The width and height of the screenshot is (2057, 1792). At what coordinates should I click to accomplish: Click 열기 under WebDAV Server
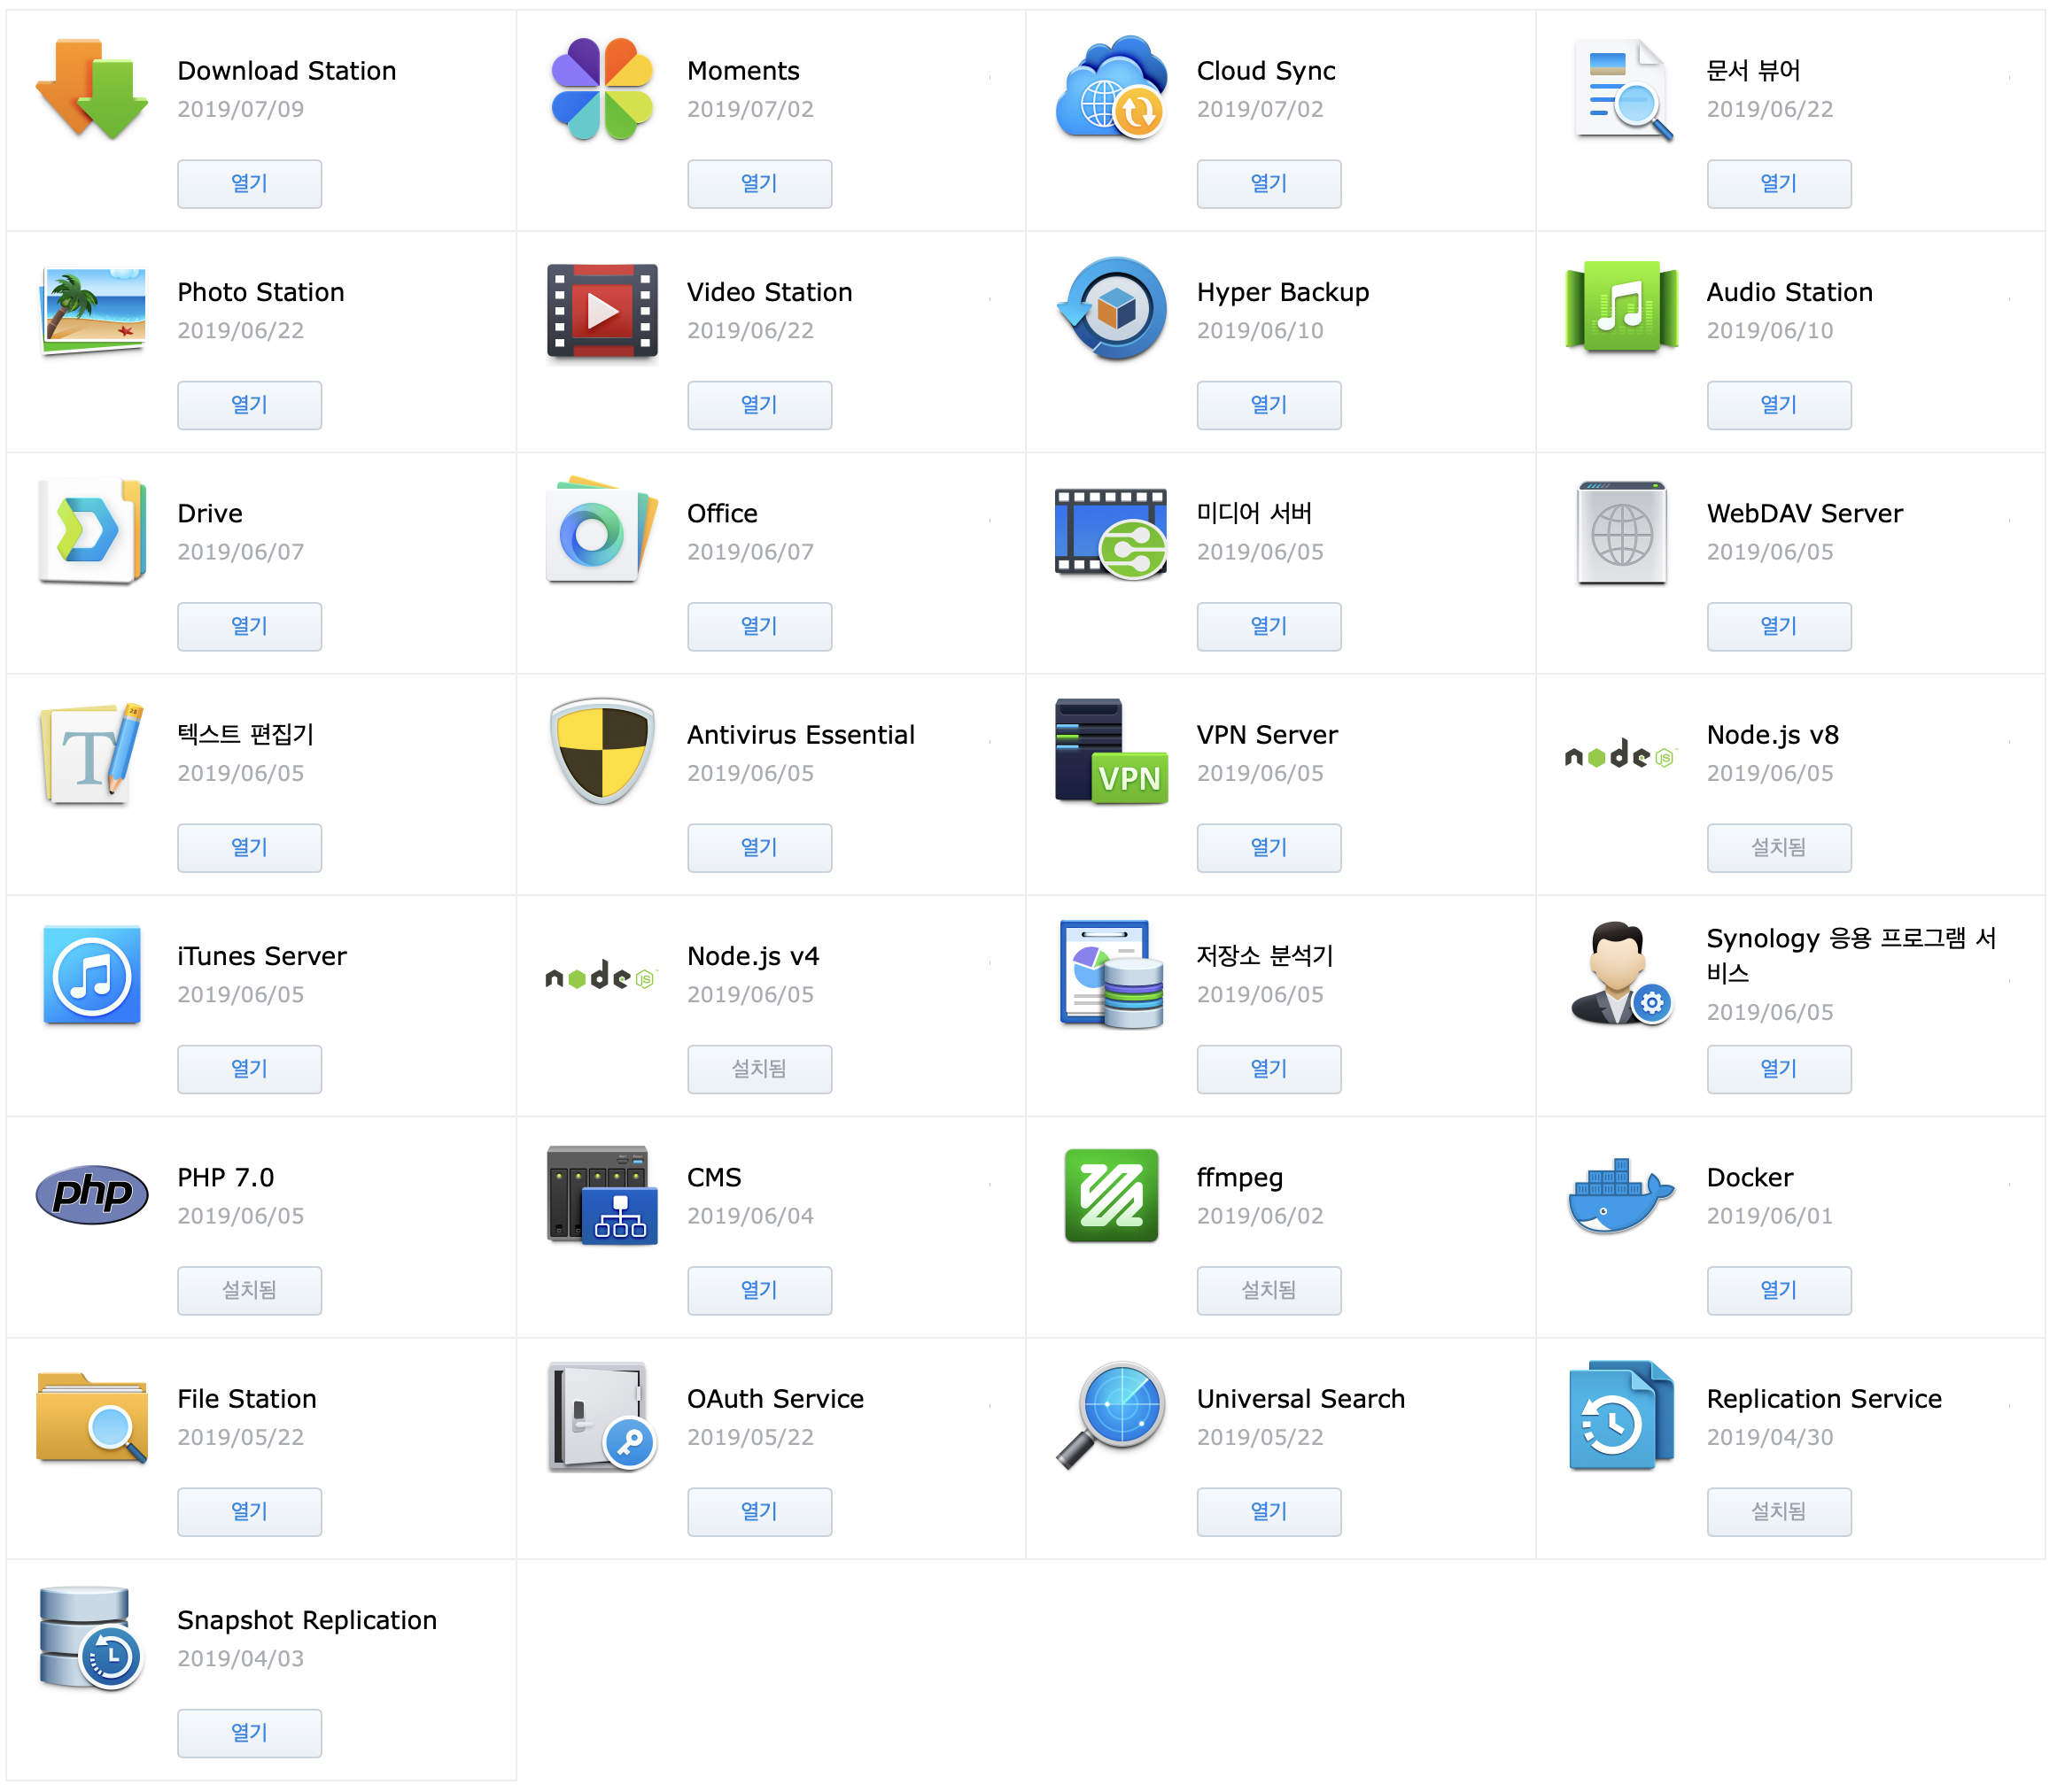pos(1779,627)
